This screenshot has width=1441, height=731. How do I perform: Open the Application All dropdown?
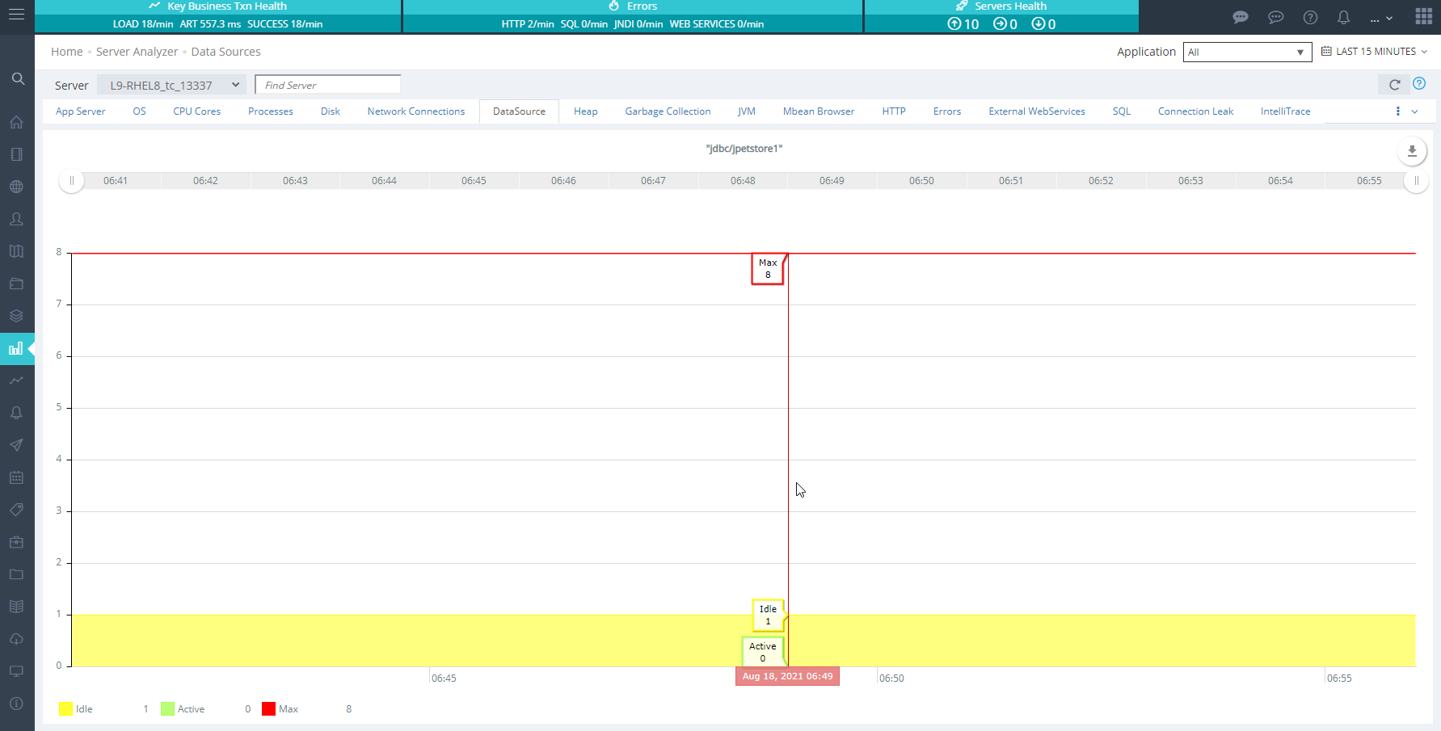[1247, 52]
